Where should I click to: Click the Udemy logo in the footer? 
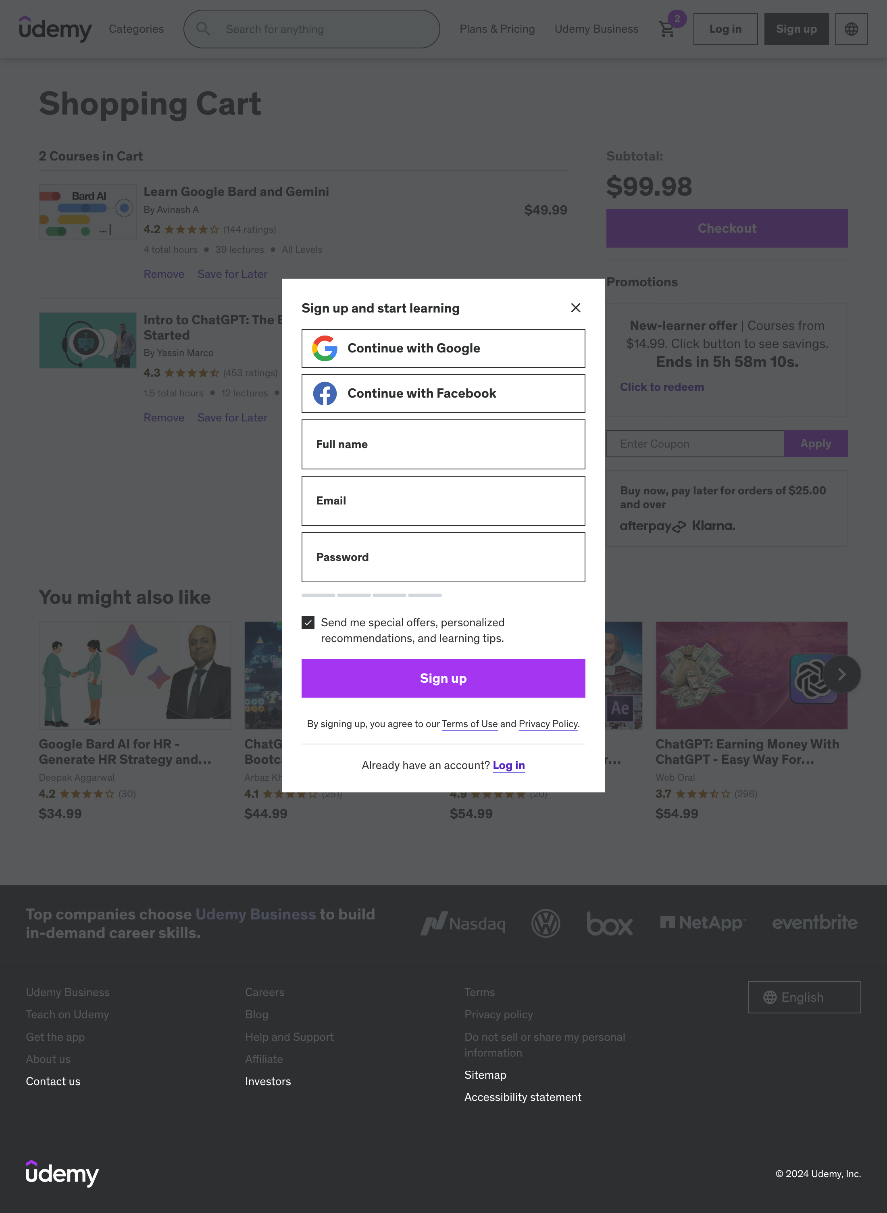click(x=62, y=1174)
